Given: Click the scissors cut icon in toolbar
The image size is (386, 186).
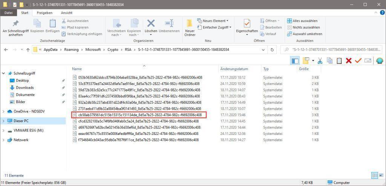Looking at the screenshot, I should coord(320,60).
